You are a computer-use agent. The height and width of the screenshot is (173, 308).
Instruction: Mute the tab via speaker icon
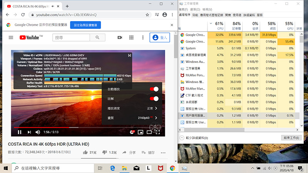coord(53,6)
